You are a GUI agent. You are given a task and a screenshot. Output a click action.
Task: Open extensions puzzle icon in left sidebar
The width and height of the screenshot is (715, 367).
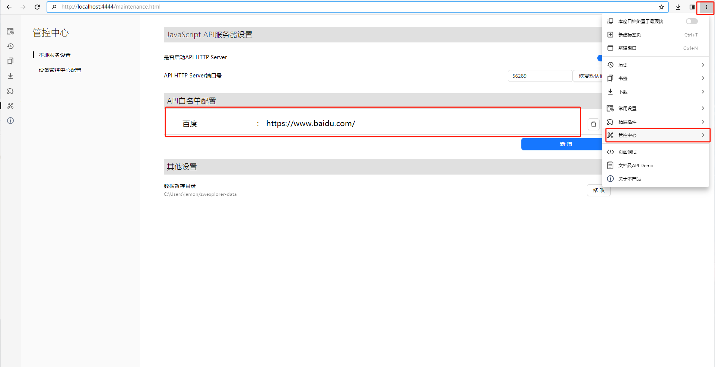click(x=10, y=91)
